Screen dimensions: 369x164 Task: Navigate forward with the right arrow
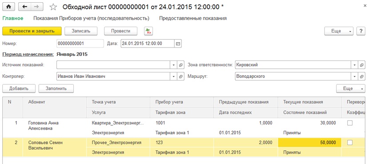point(36,7)
